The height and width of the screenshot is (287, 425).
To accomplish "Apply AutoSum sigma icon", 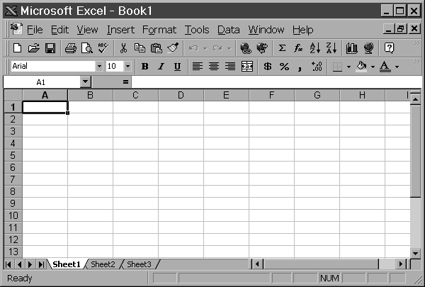I will (282, 48).
